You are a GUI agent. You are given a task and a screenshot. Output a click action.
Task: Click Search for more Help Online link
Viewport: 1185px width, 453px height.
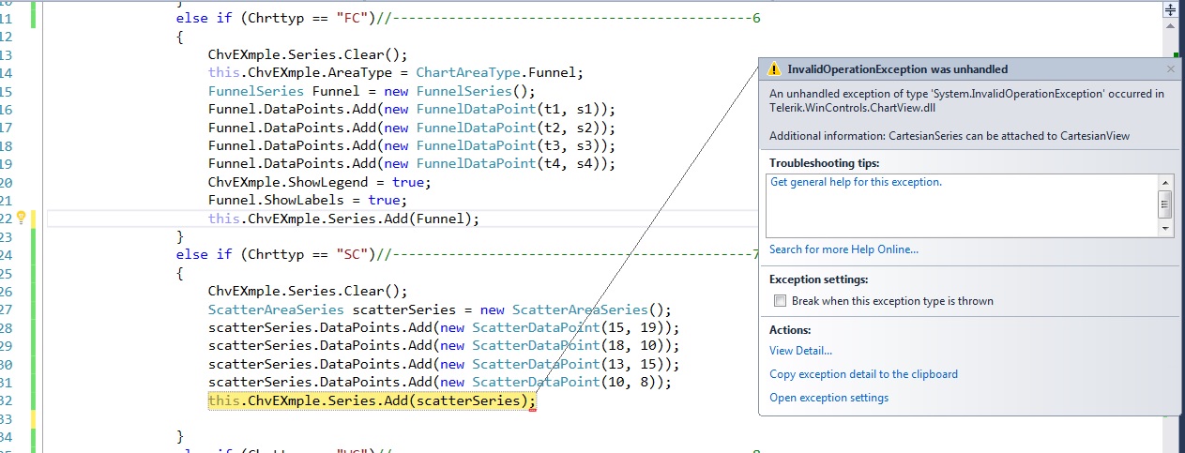pos(843,249)
